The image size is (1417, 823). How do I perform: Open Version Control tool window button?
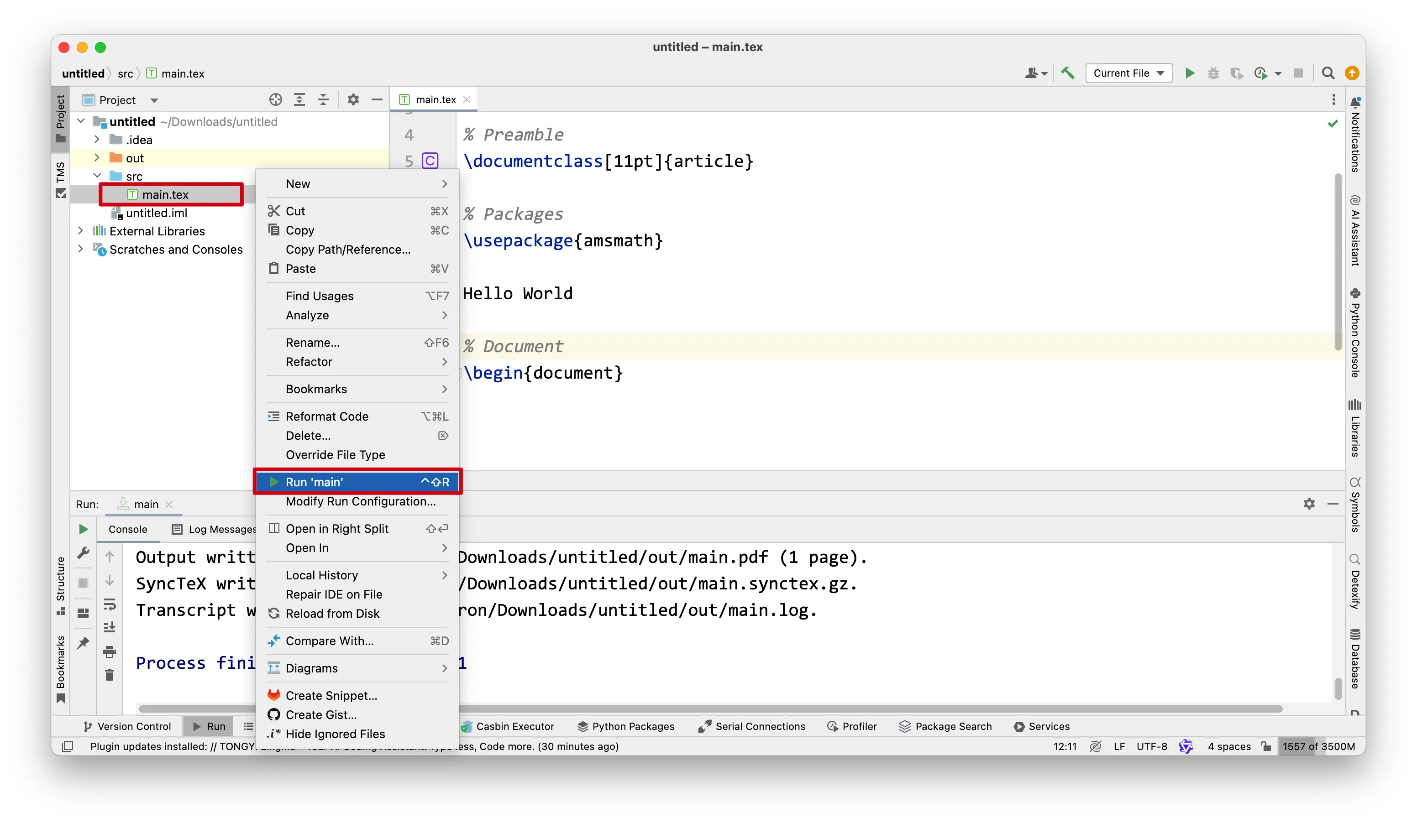[x=127, y=726]
